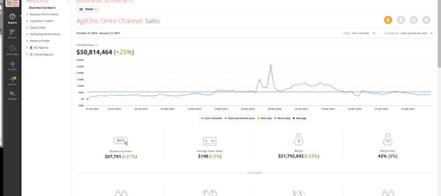Click the My Reports person icon
The image size is (441, 196).
pos(31,48)
